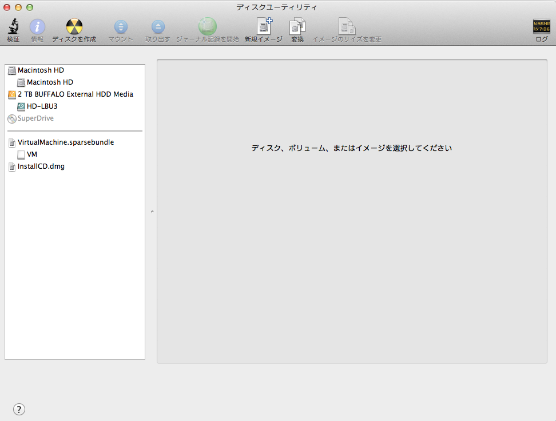Screen dimensions: 556x421
Task: Click the yellow minimize window button
Action: coord(18,7)
